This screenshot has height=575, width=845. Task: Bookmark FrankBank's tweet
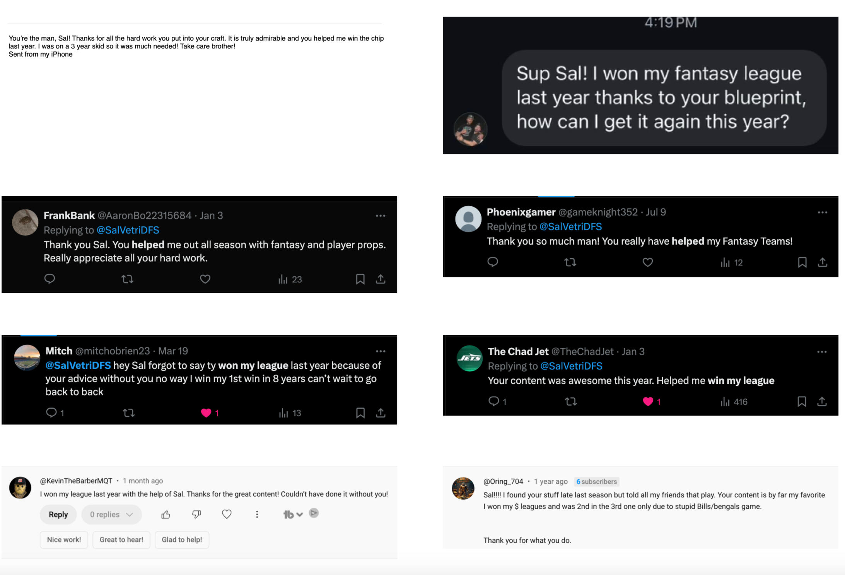pyautogui.click(x=360, y=279)
